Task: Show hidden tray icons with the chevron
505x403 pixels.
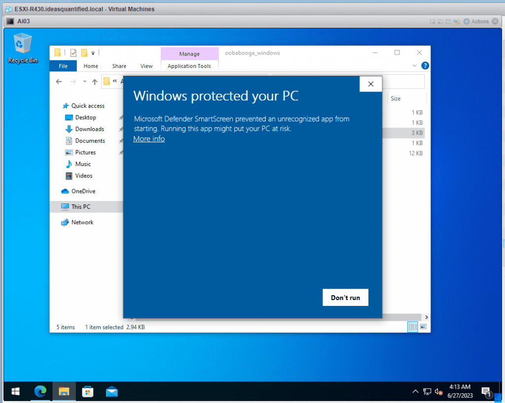Action: click(415, 391)
